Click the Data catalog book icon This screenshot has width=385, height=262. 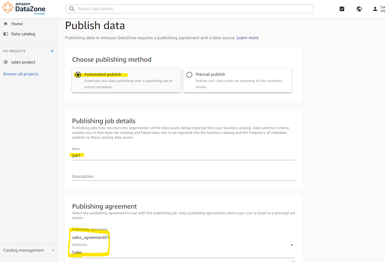coord(6,34)
